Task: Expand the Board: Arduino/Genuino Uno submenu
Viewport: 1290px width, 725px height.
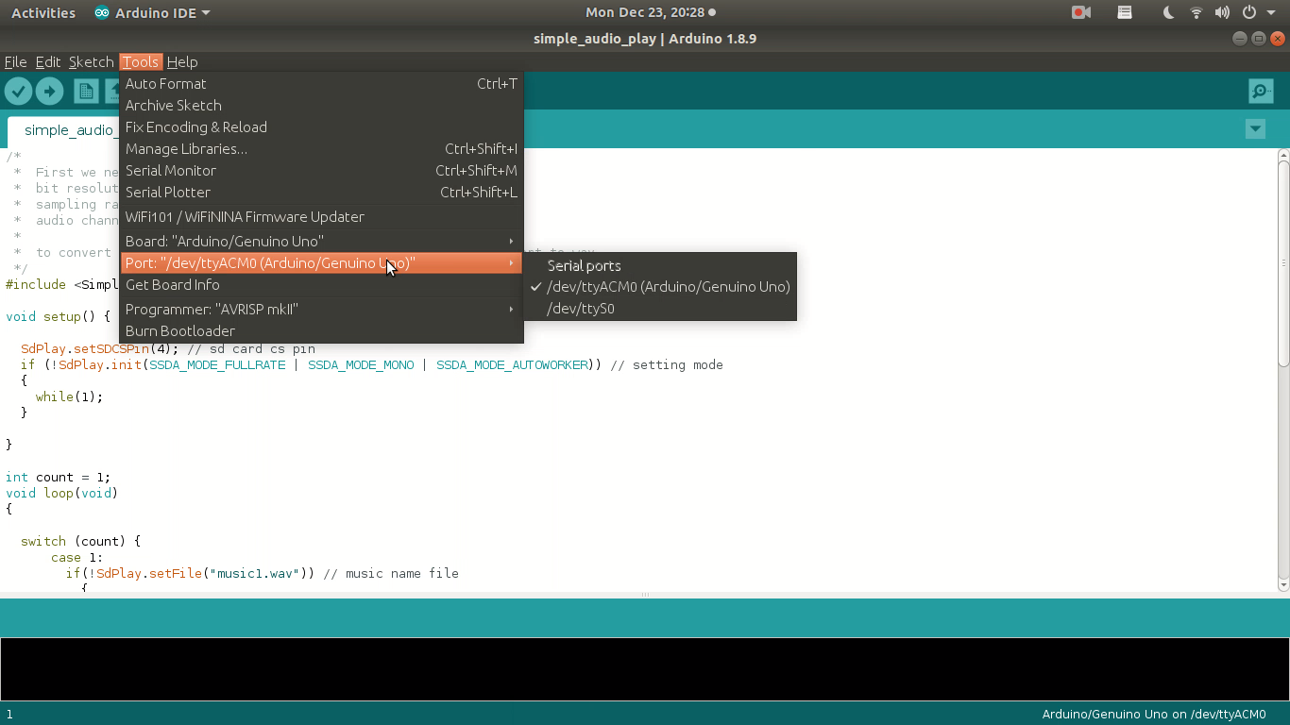Action: click(x=321, y=242)
